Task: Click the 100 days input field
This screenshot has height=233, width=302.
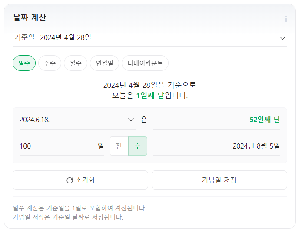Action: pos(56,146)
